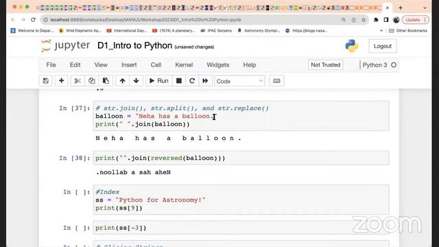Open IPAC Serpens bookmark
Image resolution: width=439 pixels, height=247 pixels.
(x=216, y=30)
